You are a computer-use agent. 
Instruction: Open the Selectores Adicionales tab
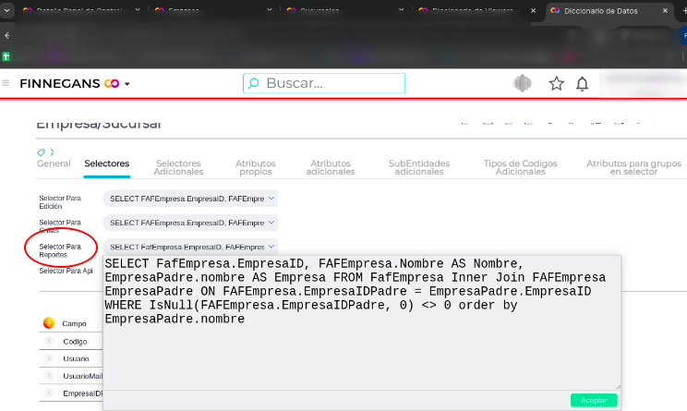[179, 167]
